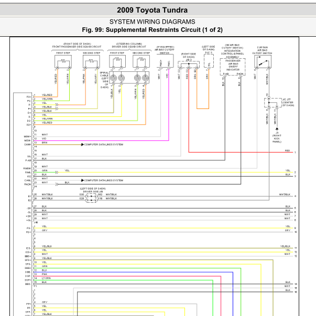Screen dimensions: 316x316
Task: Click the passenger side FIRST STEP squib symbol
Action: point(63,62)
